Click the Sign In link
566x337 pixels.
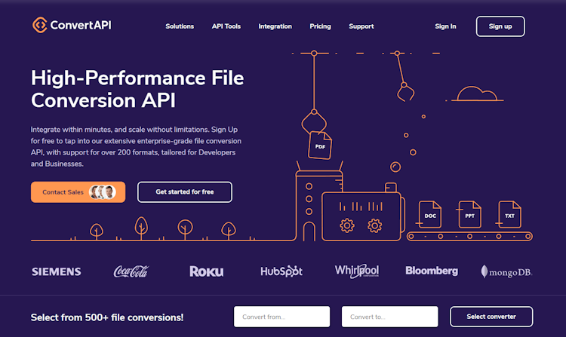click(x=445, y=26)
